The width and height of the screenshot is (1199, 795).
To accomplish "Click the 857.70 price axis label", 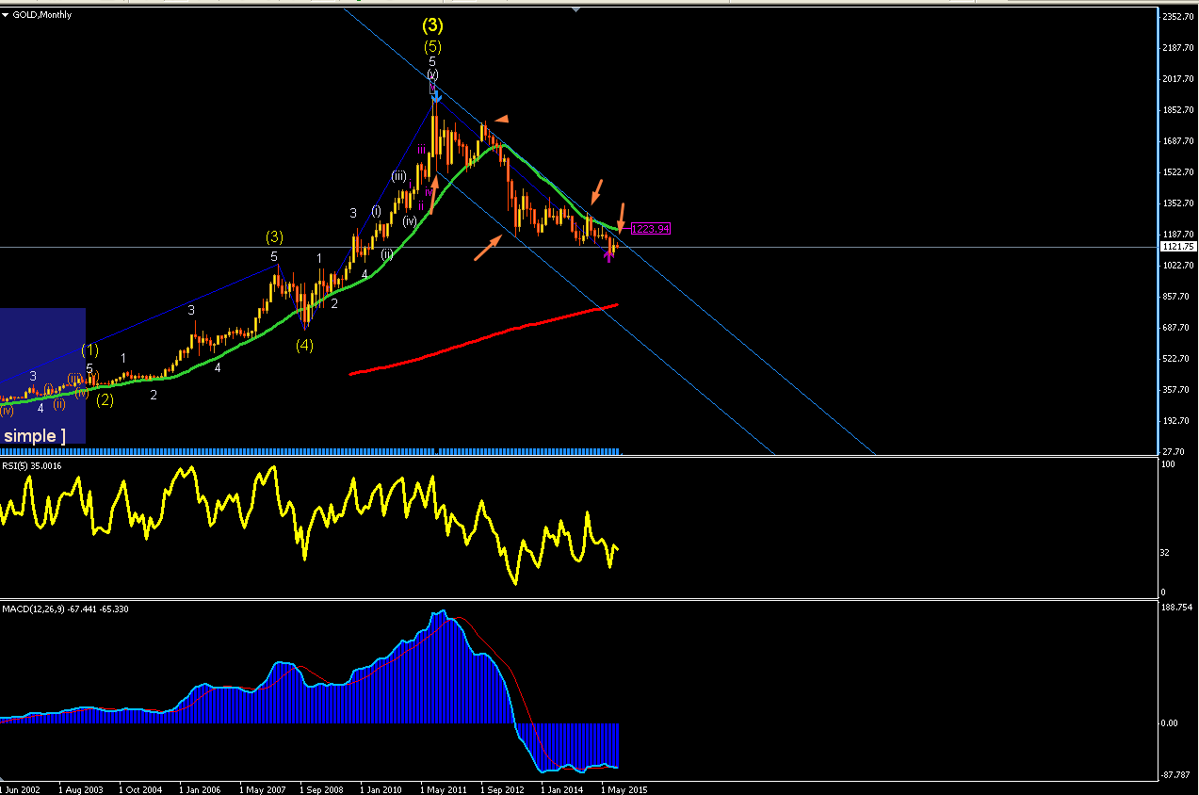I will click(1176, 297).
